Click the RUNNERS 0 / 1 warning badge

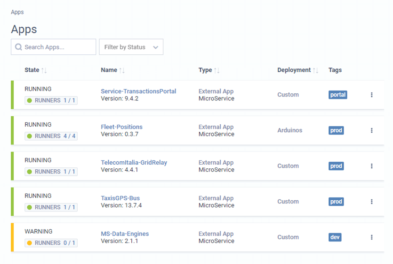51,243
